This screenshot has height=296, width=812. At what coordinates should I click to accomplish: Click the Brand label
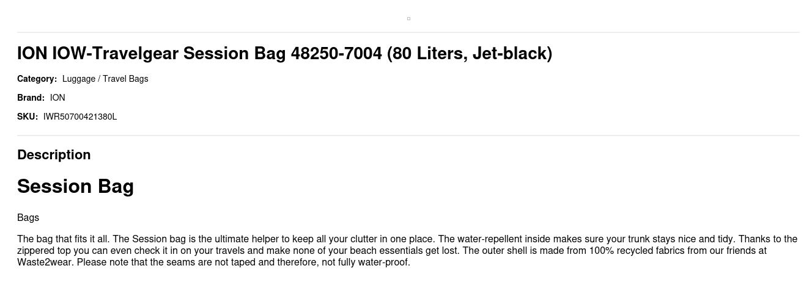(x=31, y=98)
